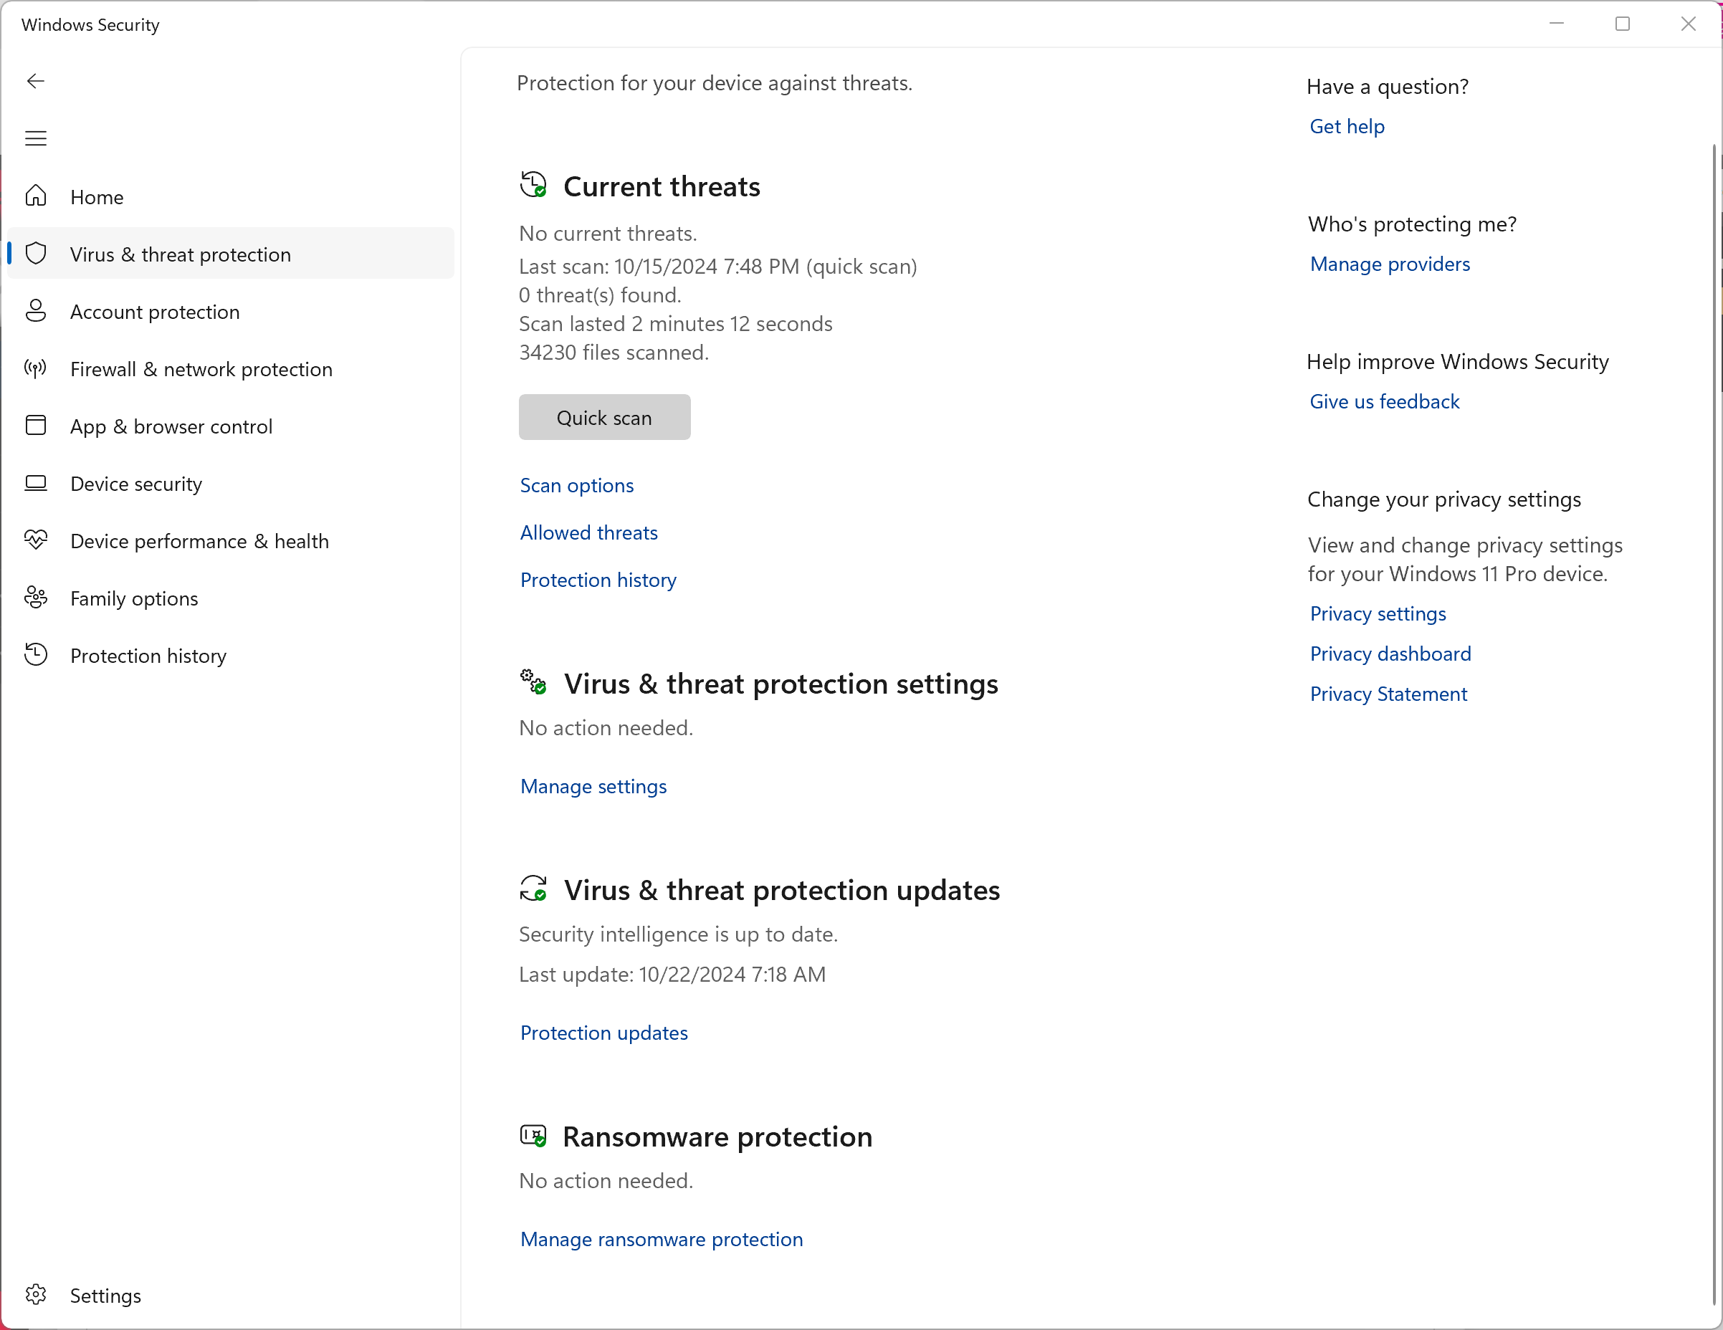Expand Virus & threat protection settings
The image size is (1723, 1330).
tap(594, 785)
